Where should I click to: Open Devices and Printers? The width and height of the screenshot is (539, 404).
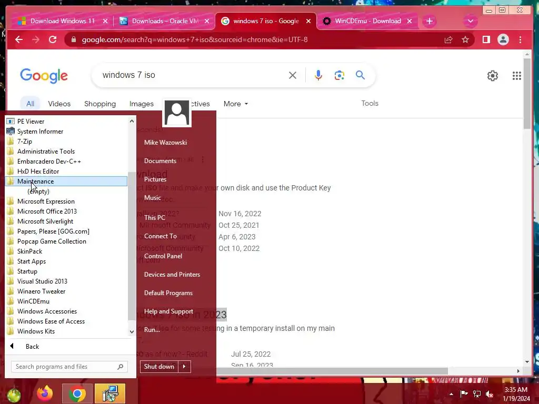[172, 275]
